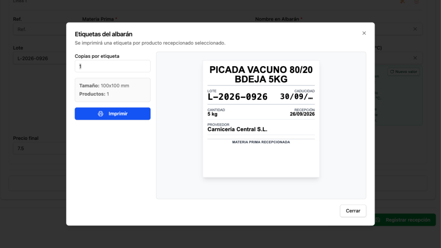The image size is (441, 248).
Task: Click the text 'Productos: 1'
Action: (x=94, y=94)
